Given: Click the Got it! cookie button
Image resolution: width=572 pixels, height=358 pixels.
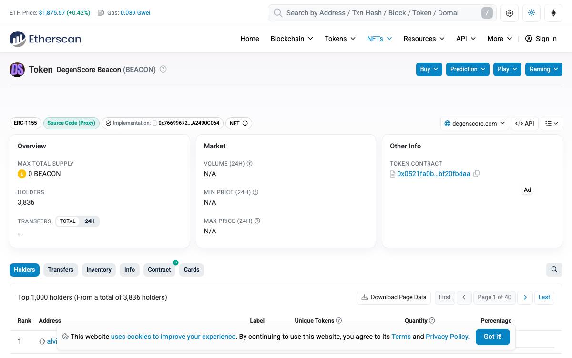Looking at the screenshot, I should coord(492,337).
